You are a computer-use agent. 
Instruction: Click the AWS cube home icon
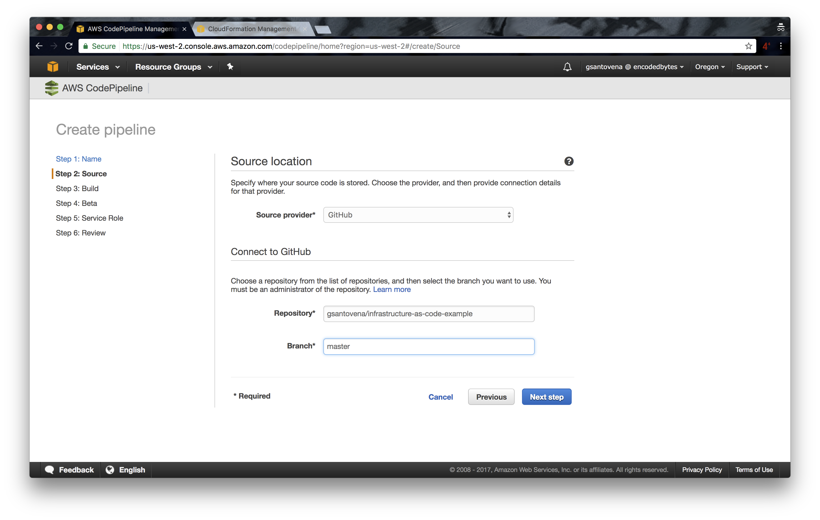click(x=53, y=67)
